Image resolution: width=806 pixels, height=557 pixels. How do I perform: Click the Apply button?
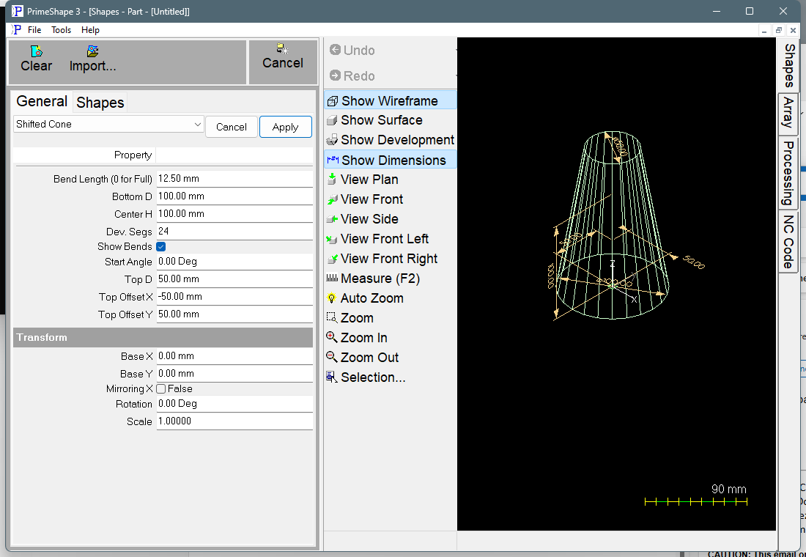click(x=285, y=127)
